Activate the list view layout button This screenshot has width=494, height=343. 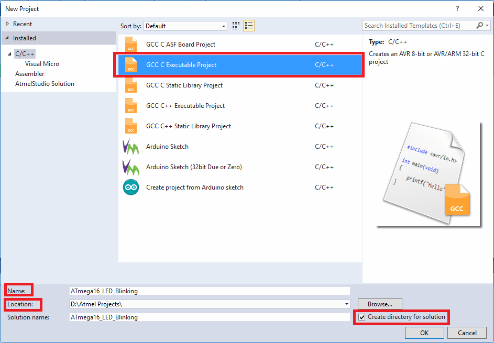pyautogui.click(x=248, y=25)
